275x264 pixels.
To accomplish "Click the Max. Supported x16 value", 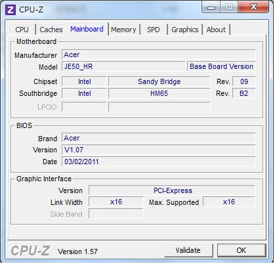I will 229,202.
